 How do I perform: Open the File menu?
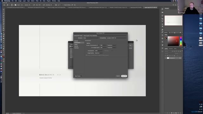click(13, 1)
